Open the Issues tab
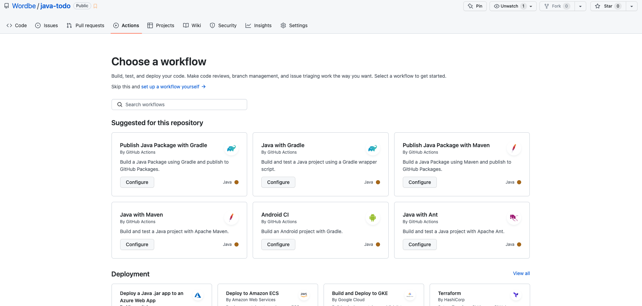This screenshot has width=642, height=306. [46, 25]
